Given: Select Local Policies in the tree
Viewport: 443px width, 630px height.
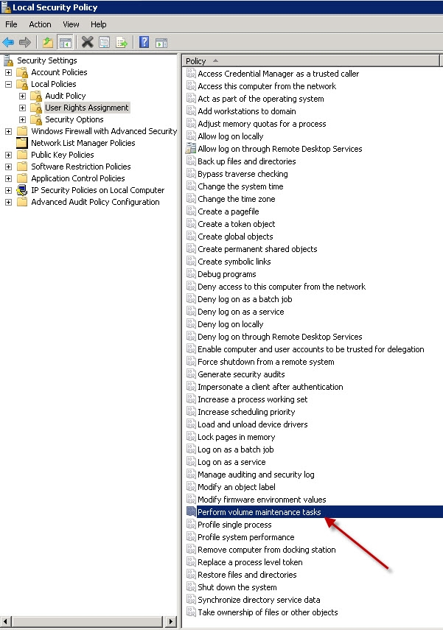Looking at the screenshot, I should click(54, 84).
